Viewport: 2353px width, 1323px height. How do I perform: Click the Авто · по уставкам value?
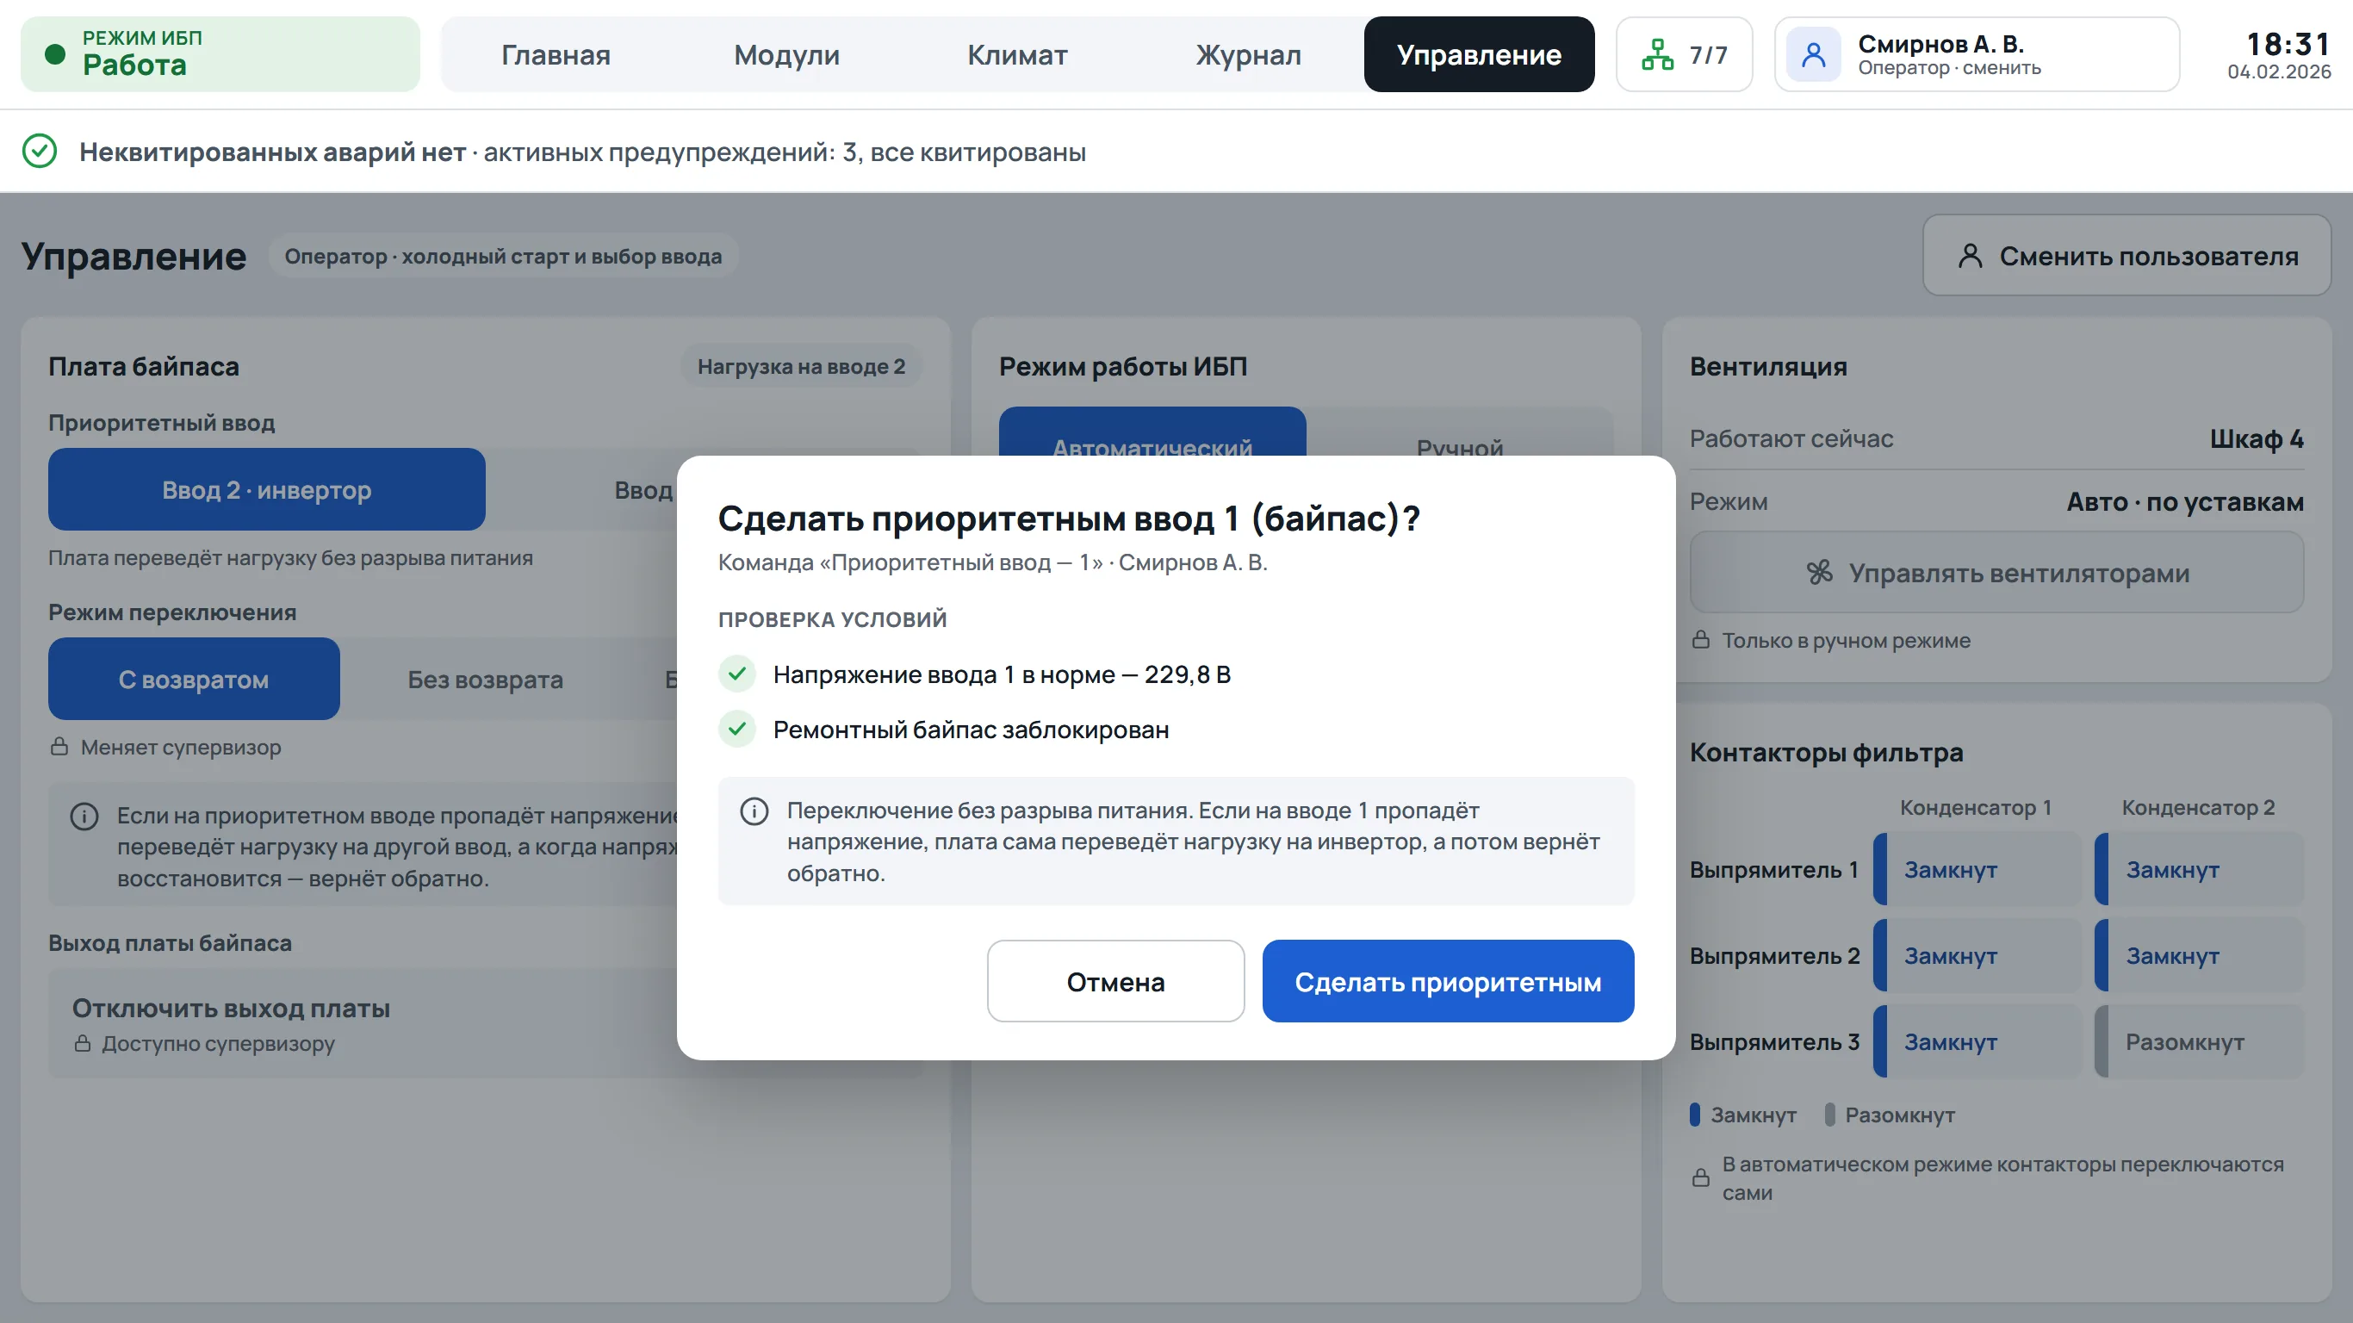coord(2185,501)
